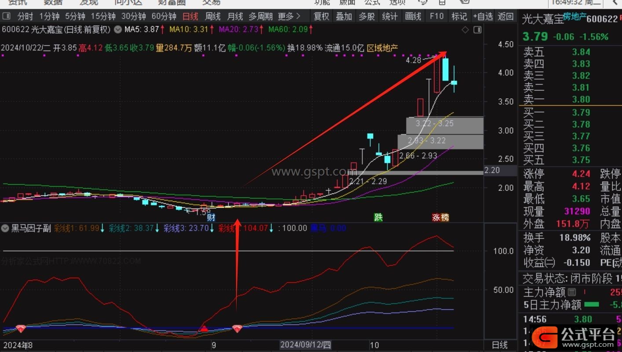Click the 买一 price 3.79

(581, 112)
